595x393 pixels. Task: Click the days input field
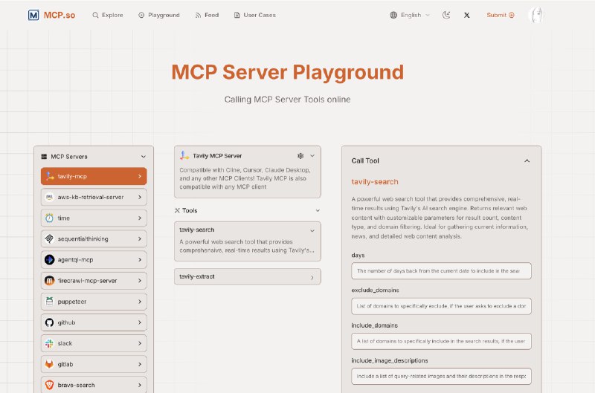pos(441,271)
